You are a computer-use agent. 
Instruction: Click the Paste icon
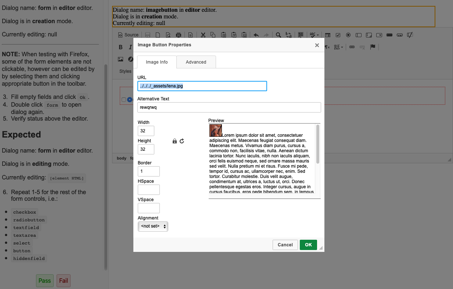tap(223, 35)
